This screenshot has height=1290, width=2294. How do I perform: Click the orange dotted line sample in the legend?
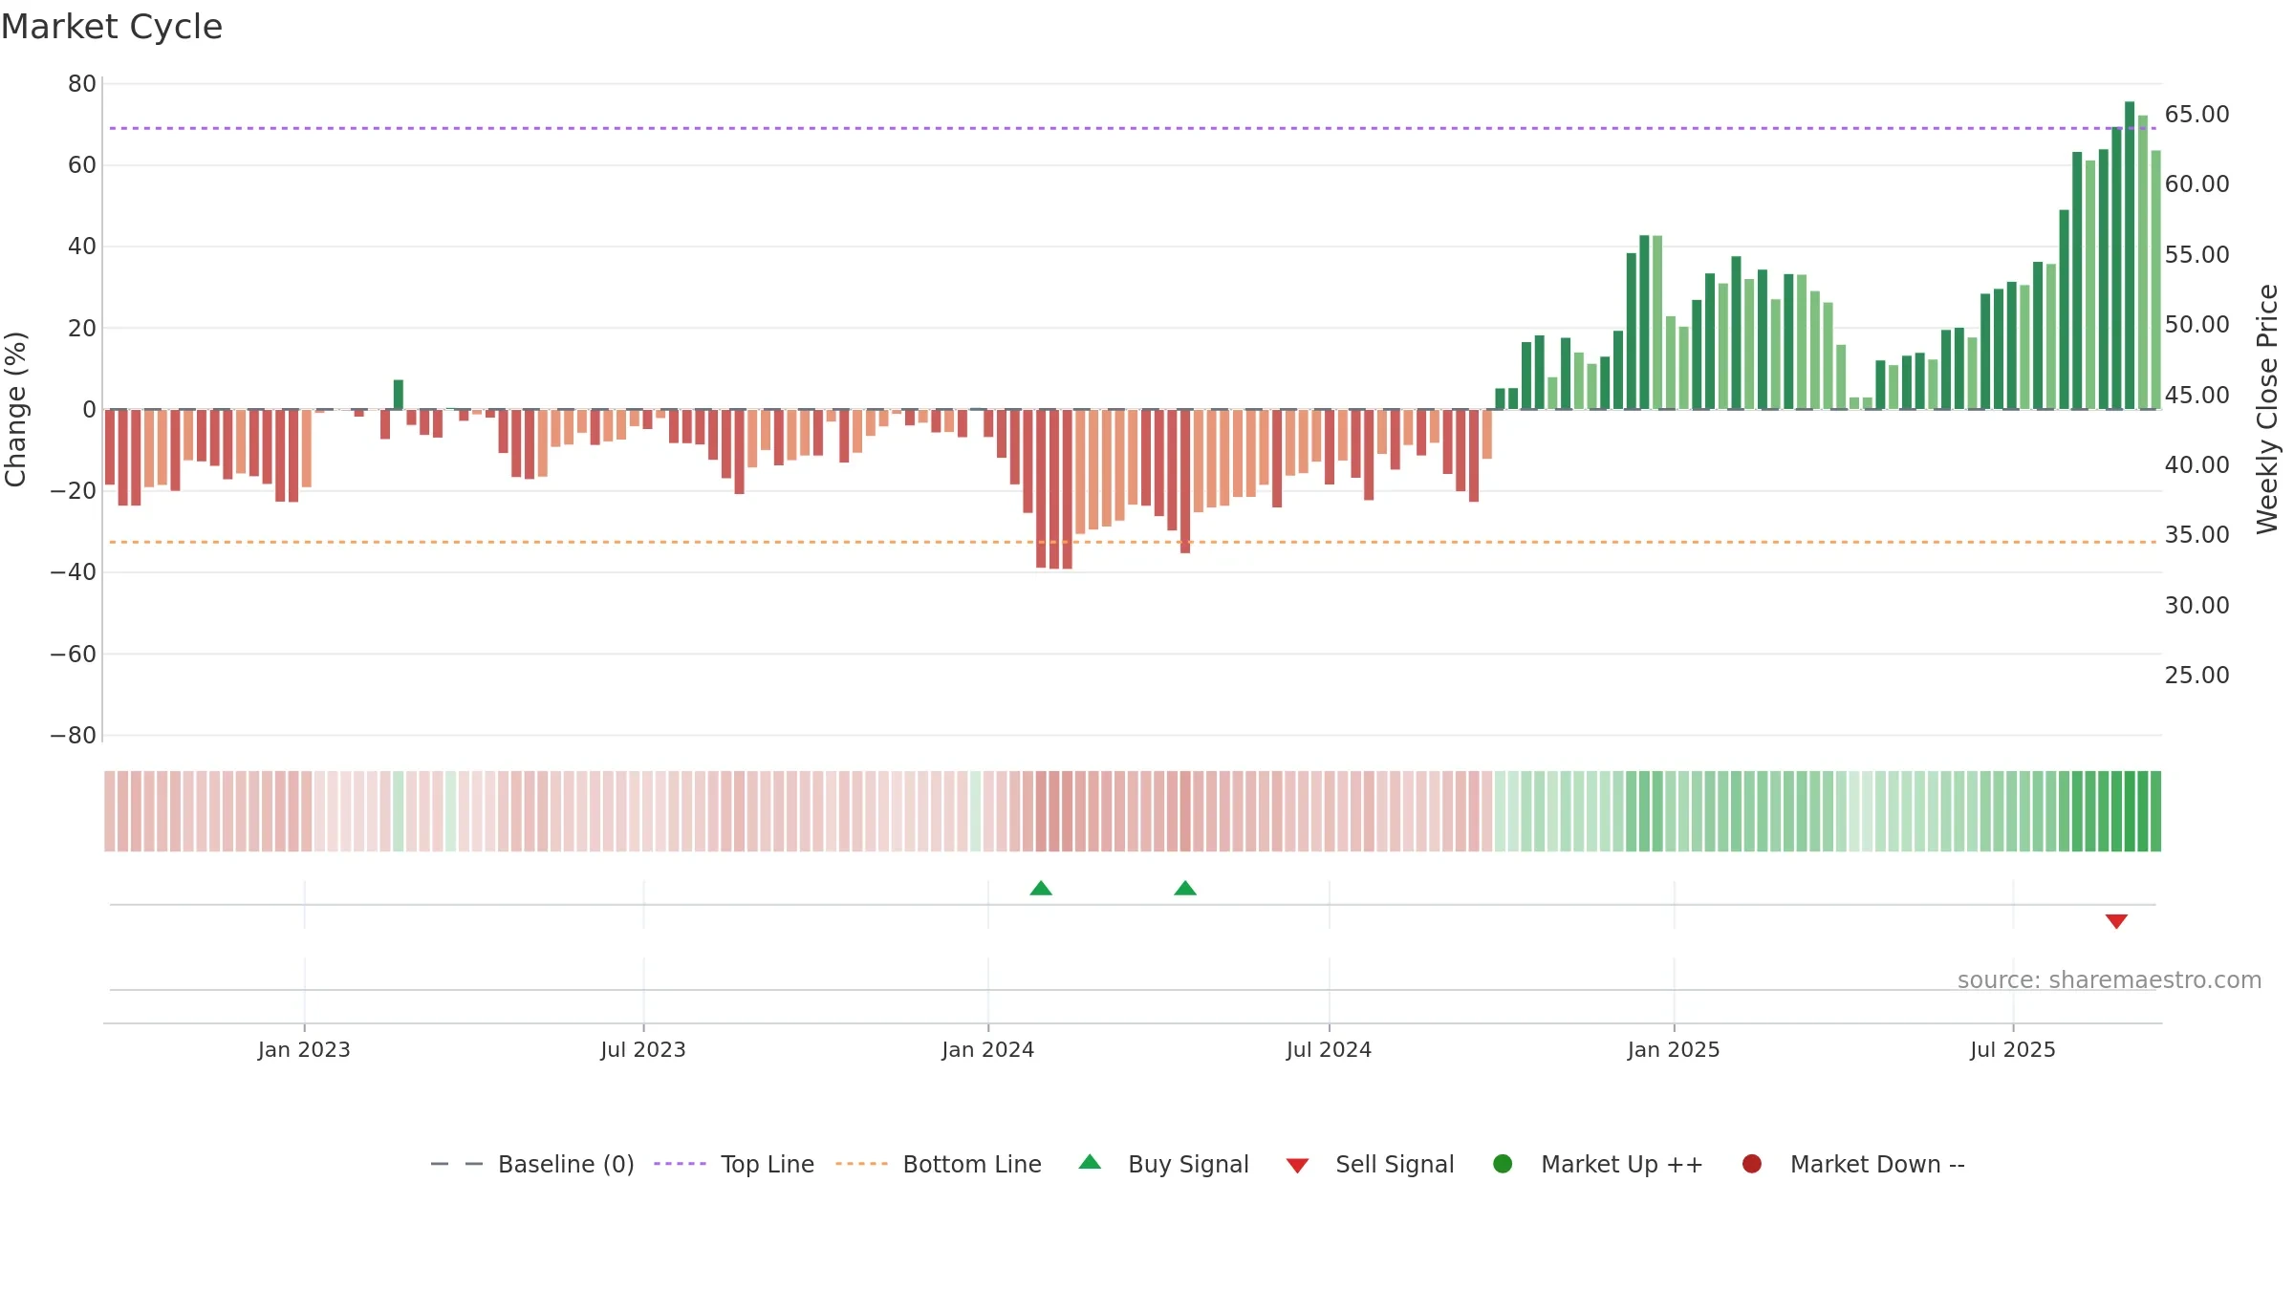tap(861, 1164)
